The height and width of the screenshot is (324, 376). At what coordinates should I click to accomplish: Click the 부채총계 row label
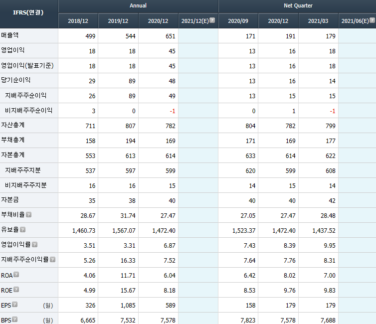13,140
